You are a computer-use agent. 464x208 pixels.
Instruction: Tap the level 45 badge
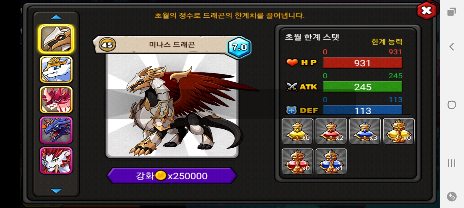click(107, 45)
